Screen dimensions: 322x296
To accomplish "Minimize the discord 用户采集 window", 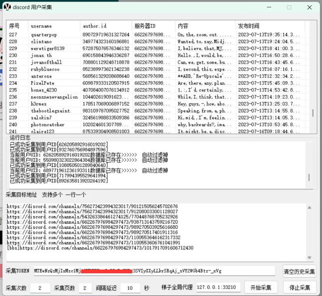I will (269, 7).
